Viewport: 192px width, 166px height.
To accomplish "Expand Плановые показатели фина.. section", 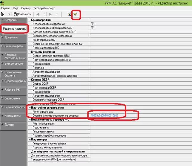I will (2, 54).
